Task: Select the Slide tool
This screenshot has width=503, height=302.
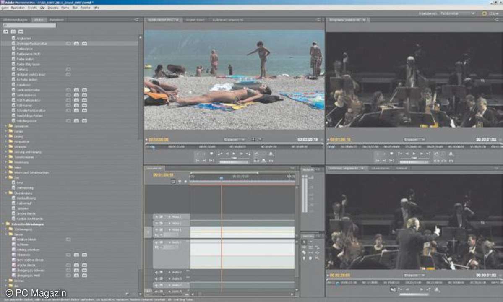Action: [317, 253]
